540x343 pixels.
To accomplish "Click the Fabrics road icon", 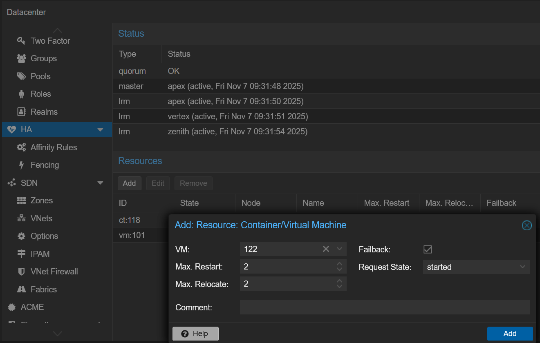I will (21, 290).
